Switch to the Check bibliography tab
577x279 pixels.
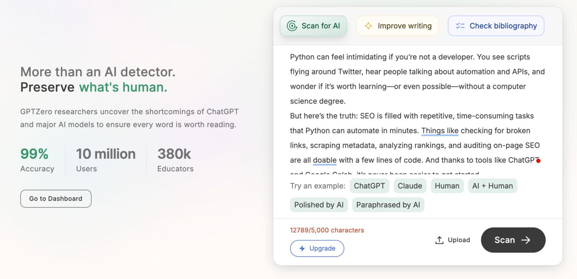(x=496, y=26)
